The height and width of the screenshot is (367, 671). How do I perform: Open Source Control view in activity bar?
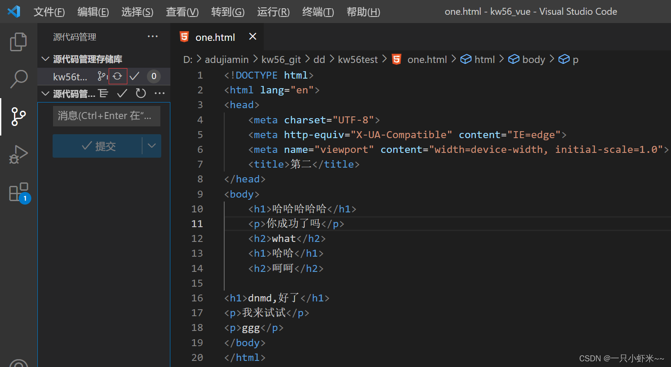tap(18, 116)
